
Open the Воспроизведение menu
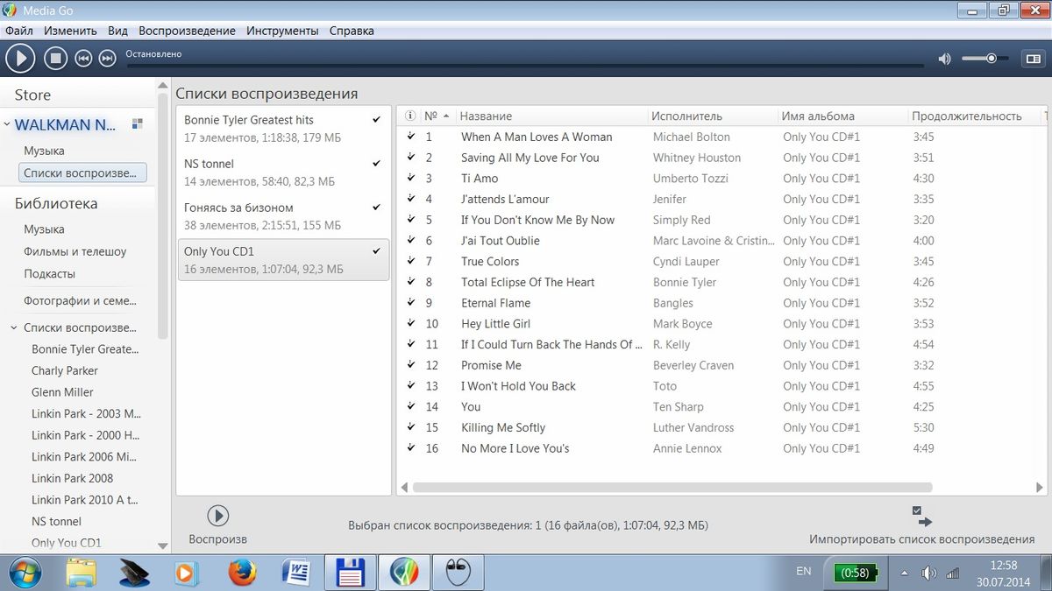pyautogui.click(x=187, y=31)
